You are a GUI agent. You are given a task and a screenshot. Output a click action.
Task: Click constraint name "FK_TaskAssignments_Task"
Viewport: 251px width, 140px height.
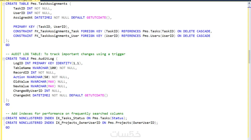(x=57, y=31)
